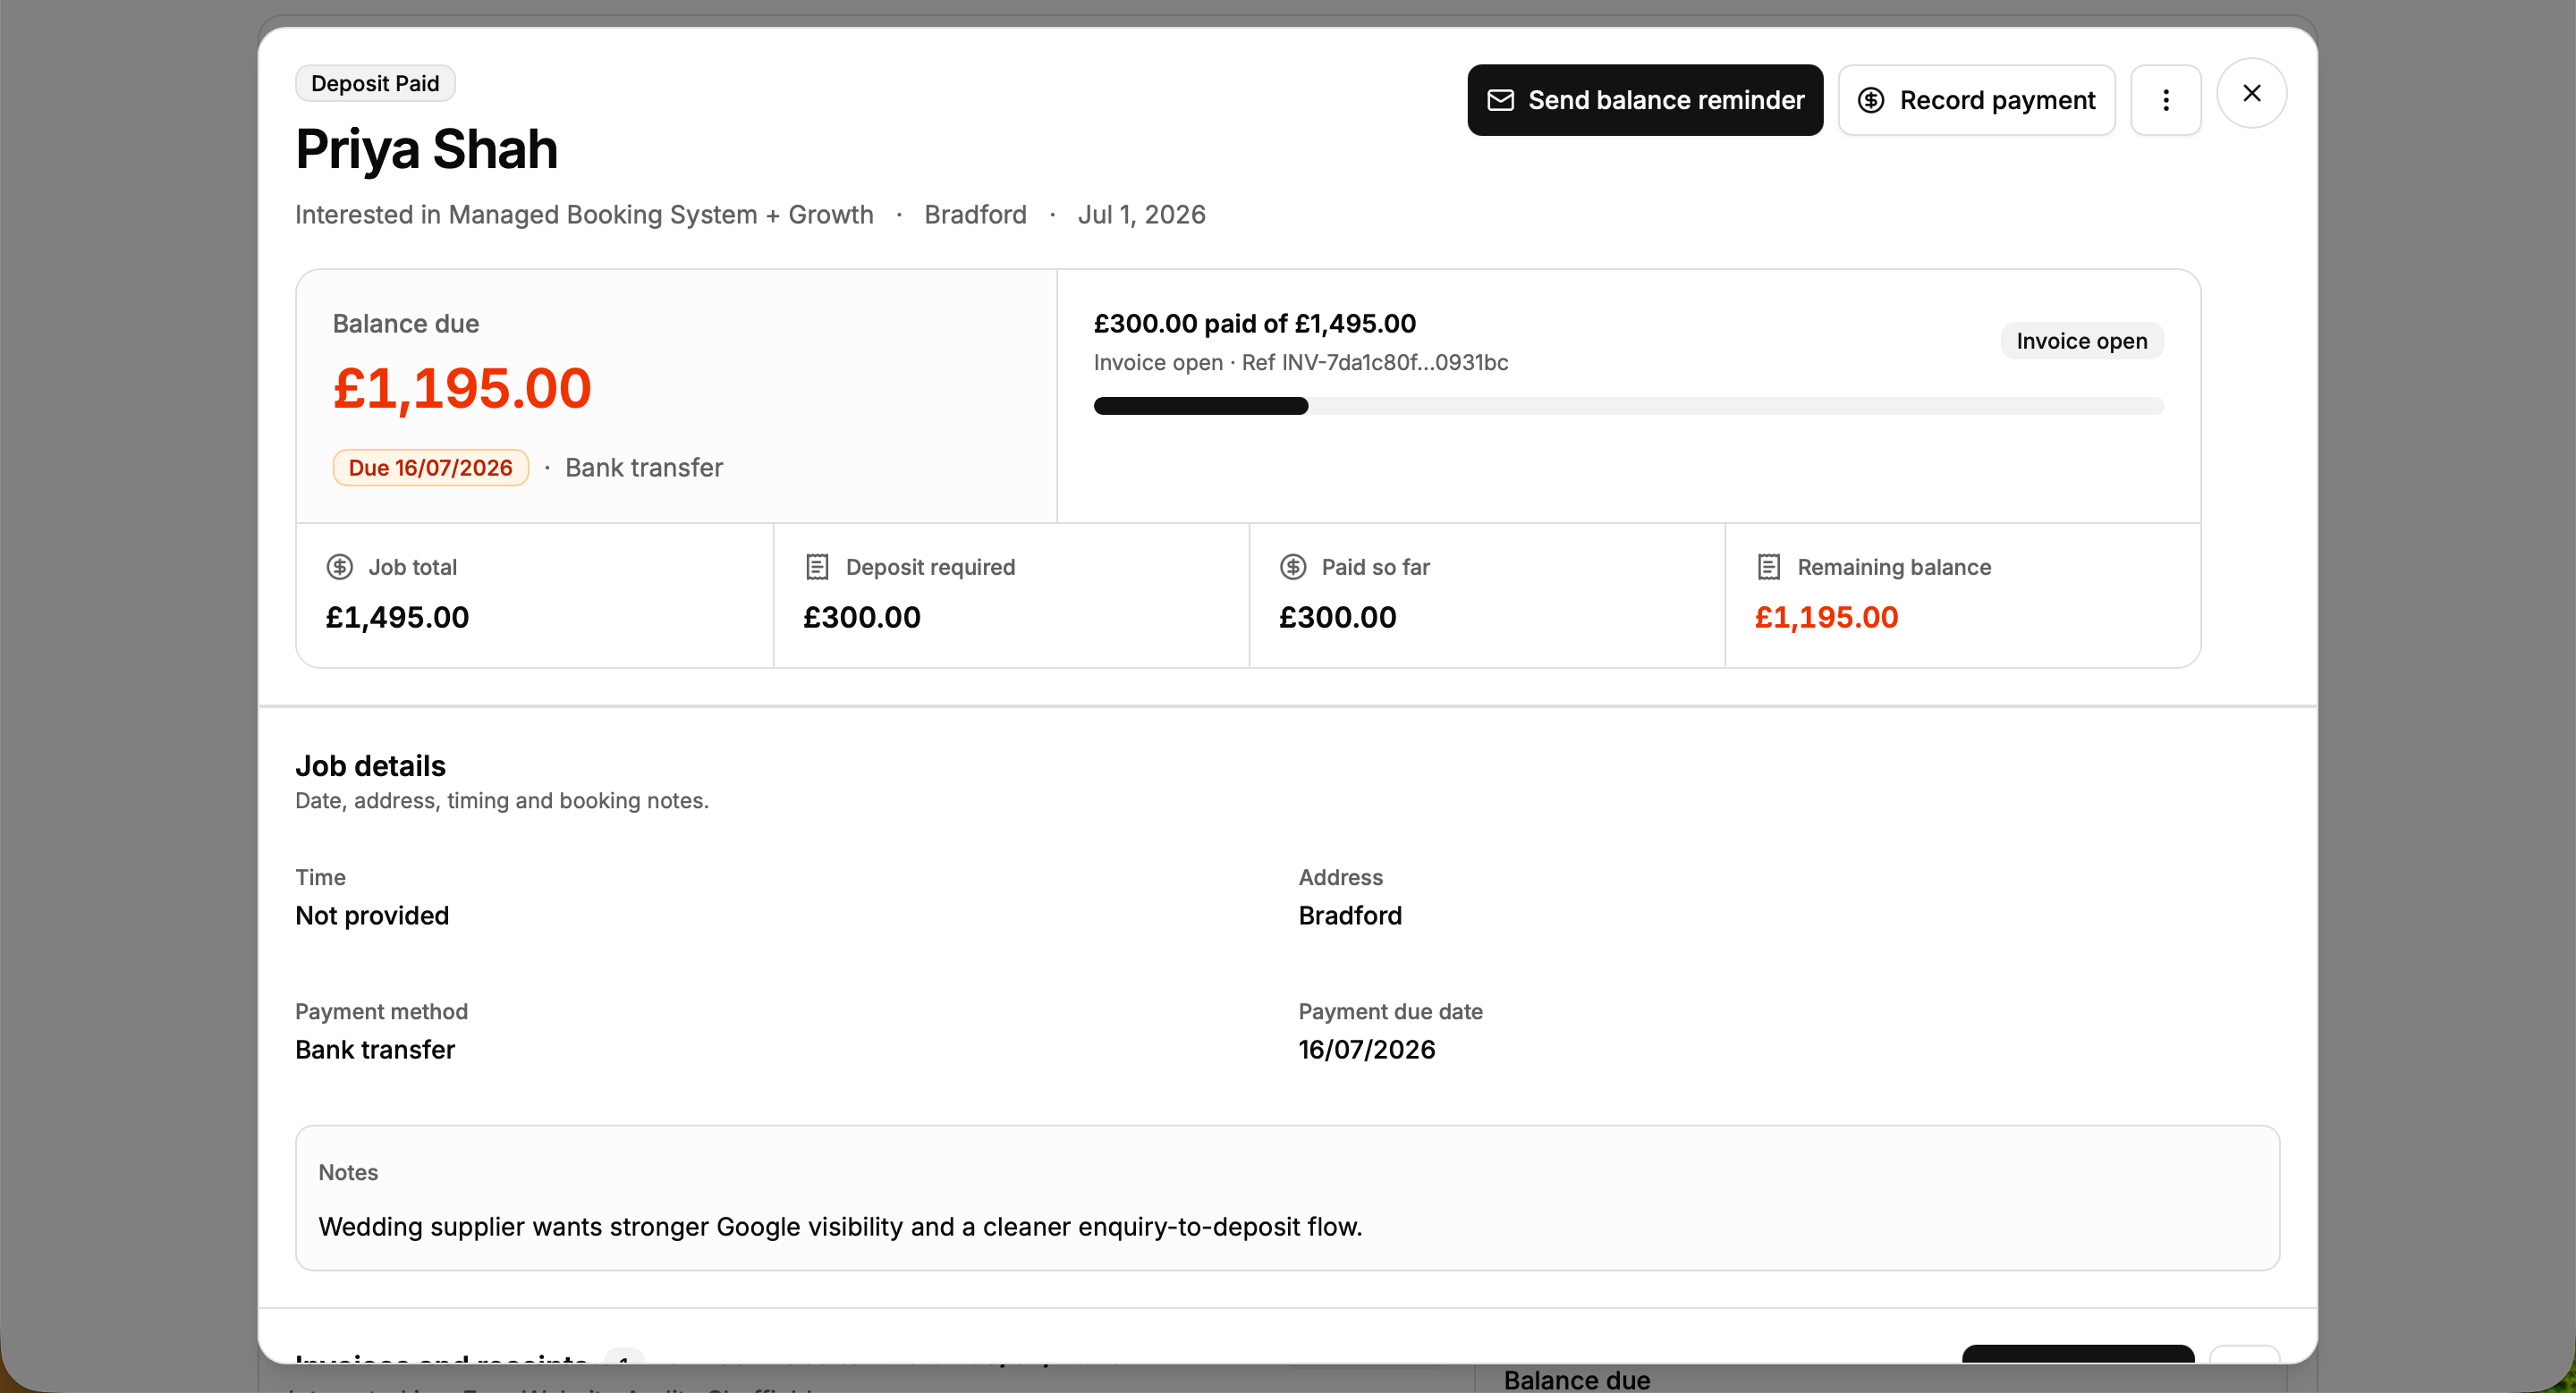
Task: Select the Deposit required £300.00 value
Action: [x=862, y=618]
